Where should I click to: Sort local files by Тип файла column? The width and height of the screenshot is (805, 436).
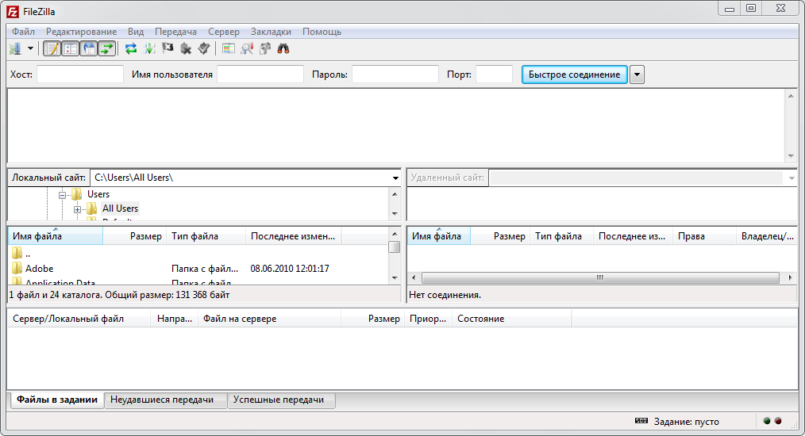[x=206, y=236]
